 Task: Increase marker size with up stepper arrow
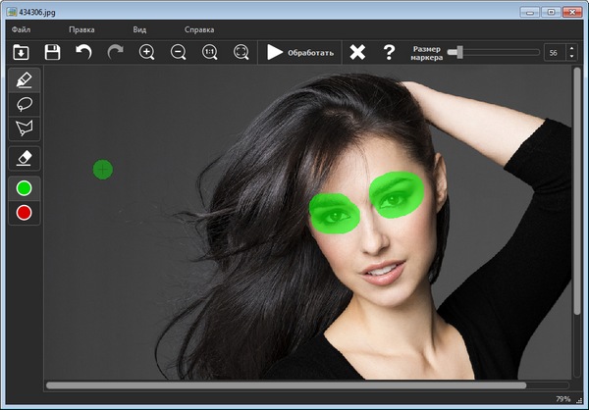click(x=572, y=47)
